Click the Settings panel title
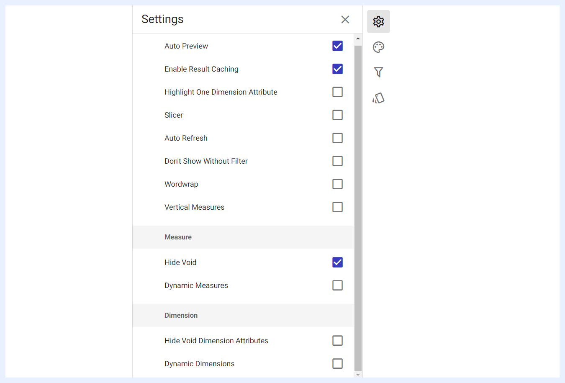 [162, 19]
